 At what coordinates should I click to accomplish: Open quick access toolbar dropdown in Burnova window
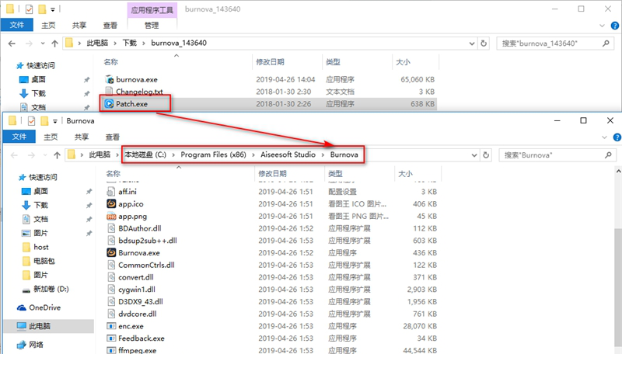(55, 121)
